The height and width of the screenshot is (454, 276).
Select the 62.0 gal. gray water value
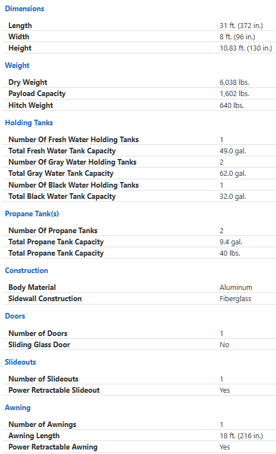coord(233,174)
